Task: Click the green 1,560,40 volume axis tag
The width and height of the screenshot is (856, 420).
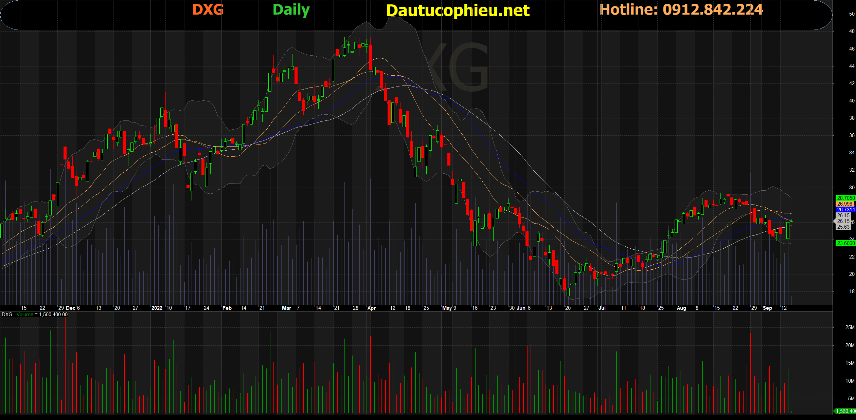Action: coord(845,411)
